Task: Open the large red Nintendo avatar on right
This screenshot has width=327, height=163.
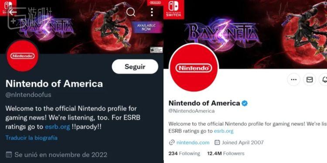Action: [194, 68]
